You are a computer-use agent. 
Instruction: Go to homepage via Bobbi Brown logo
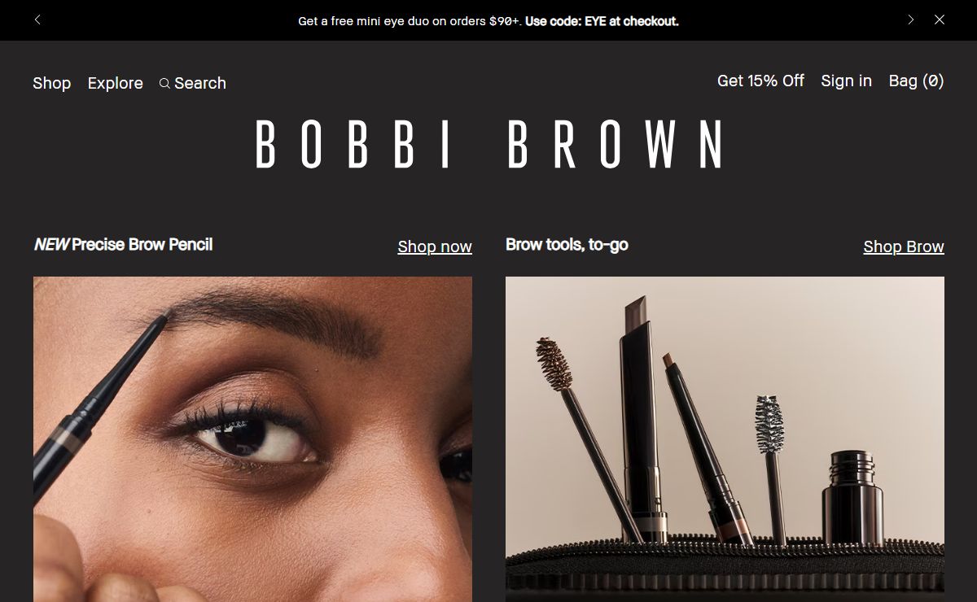(488, 144)
